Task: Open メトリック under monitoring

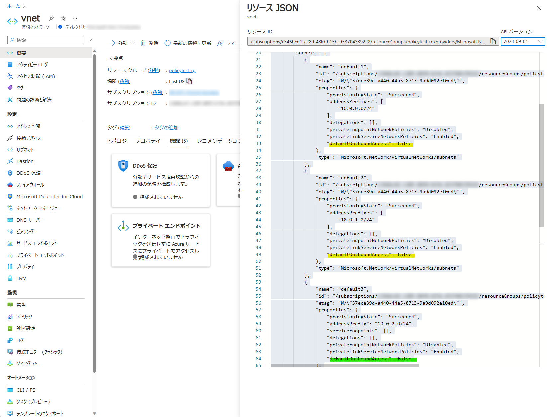Action: (x=24, y=317)
